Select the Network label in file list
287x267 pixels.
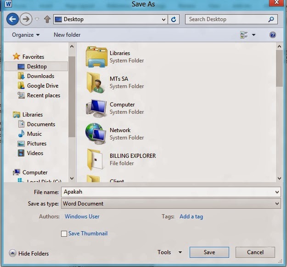click(x=120, y=130)
